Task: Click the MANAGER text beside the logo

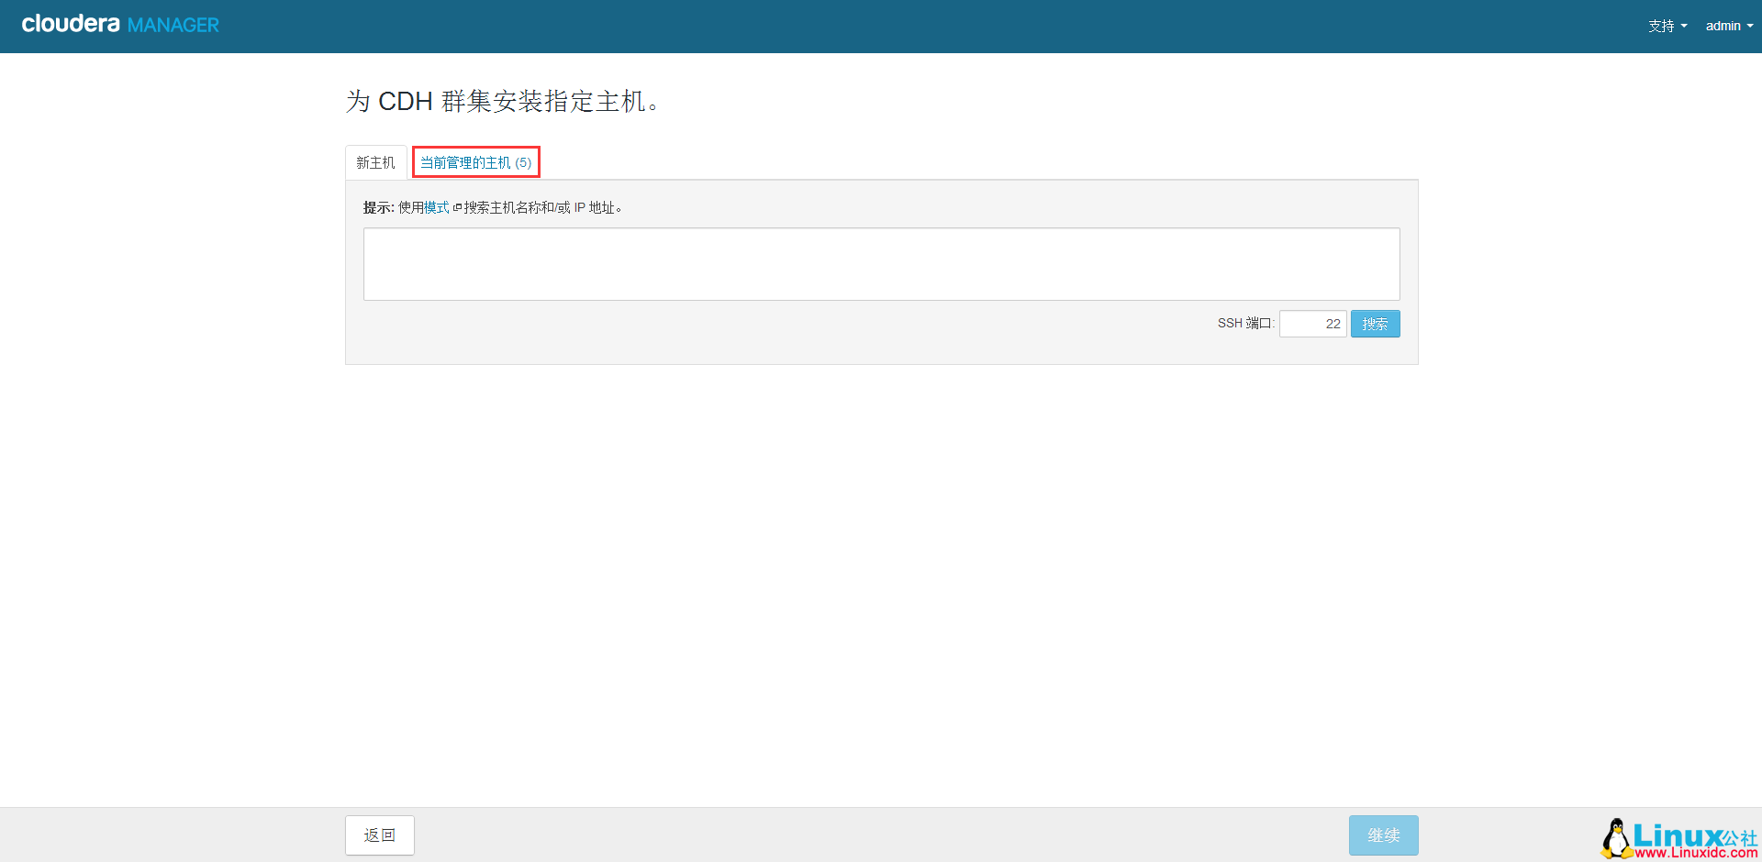Action: (x=173, y=26)
